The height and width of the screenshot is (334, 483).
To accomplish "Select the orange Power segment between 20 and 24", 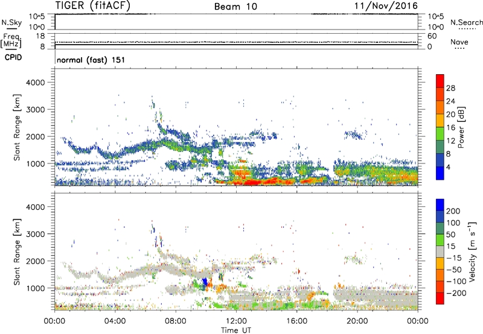I will click(440, 107).
